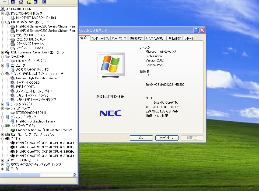
Task: Click the プロセッサ category chip icon
Action: (8, 139)
